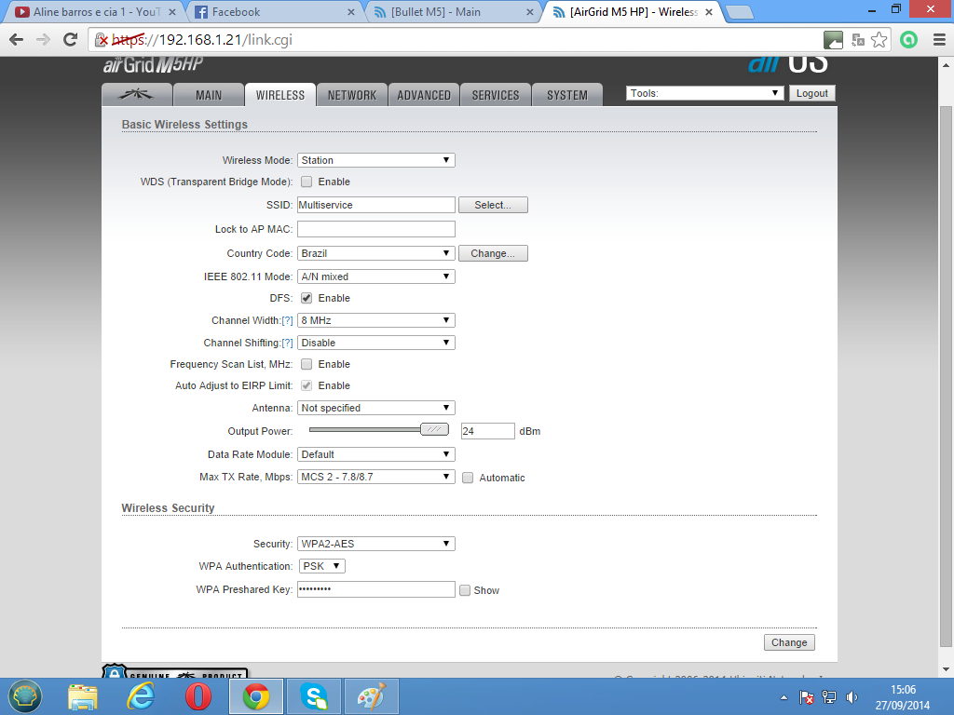954x715 pixels.
Task: Click the browser back arrow
Action: (x=17, y=39)
